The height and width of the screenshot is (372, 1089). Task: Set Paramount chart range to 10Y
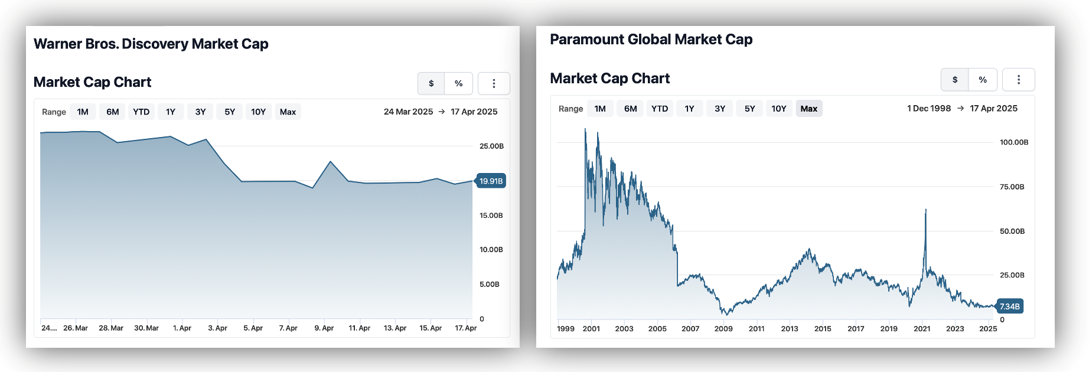(779, 109)
